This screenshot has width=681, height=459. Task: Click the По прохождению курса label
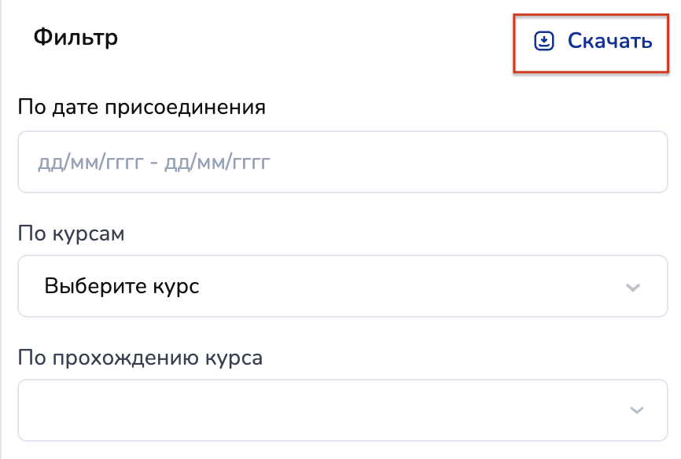[140, 358]
